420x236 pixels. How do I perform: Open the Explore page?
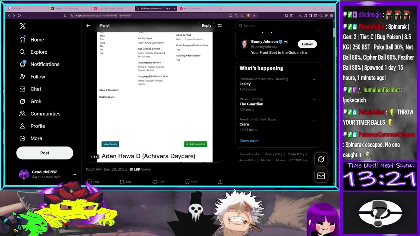click(x=33, y=52)
